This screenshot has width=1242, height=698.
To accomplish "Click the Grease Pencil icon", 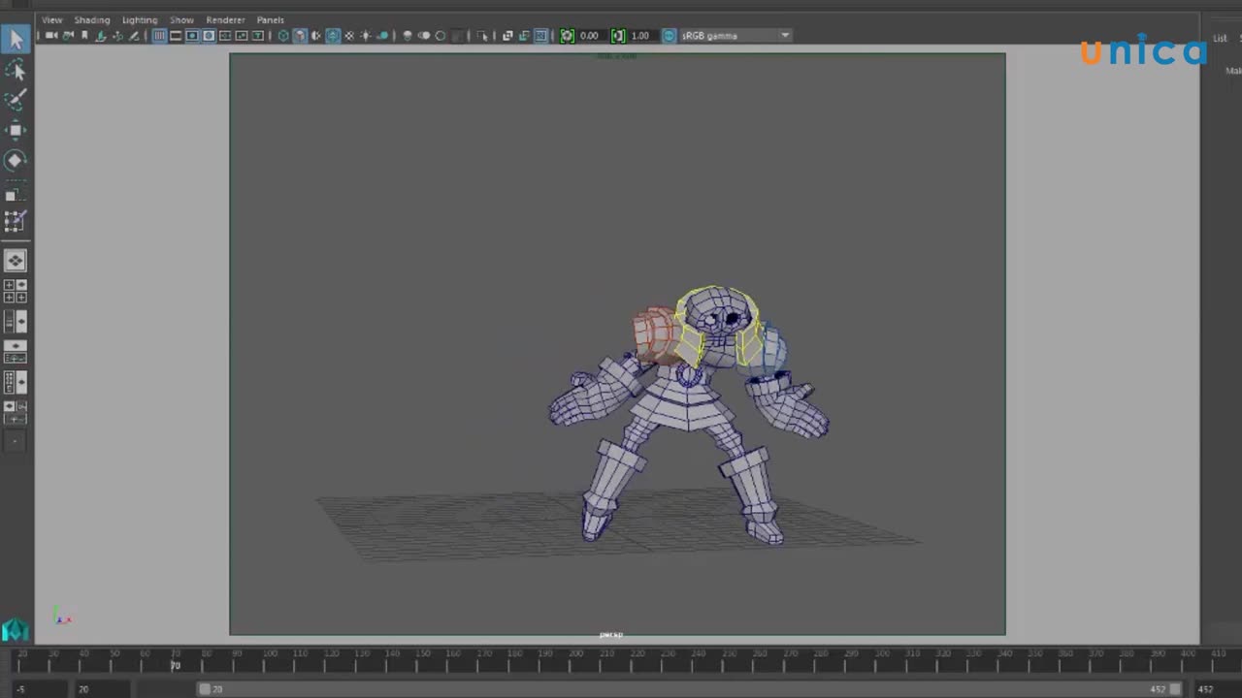I will click(x=134, y=36).
